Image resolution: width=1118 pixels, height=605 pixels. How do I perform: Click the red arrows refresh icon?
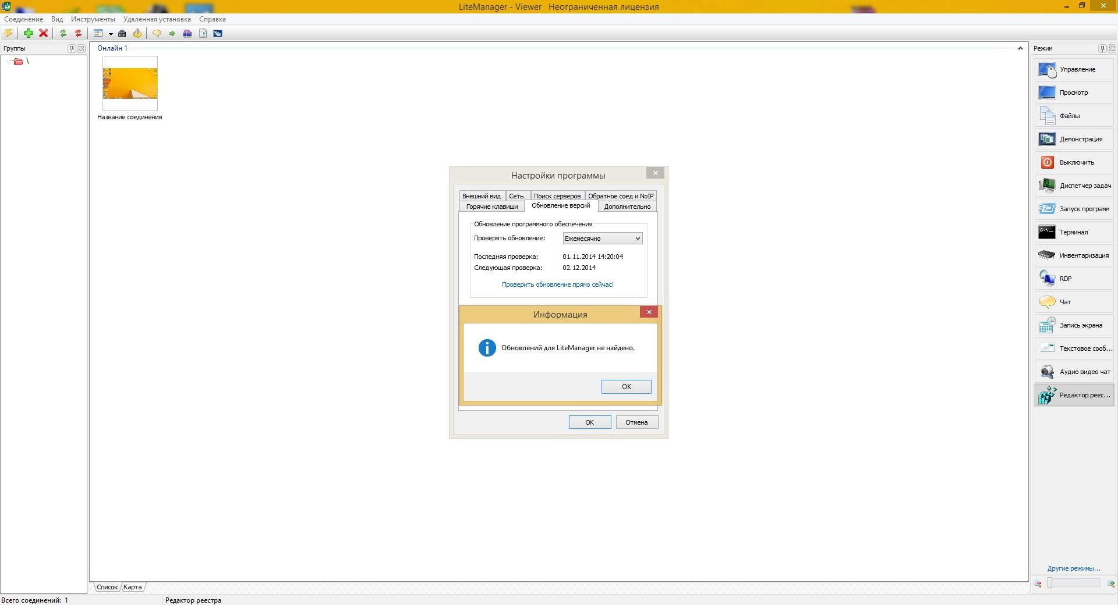78,33
